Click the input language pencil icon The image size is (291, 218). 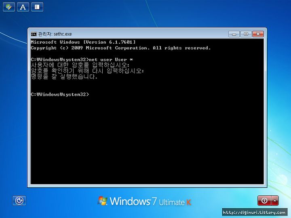pos(9,7)
